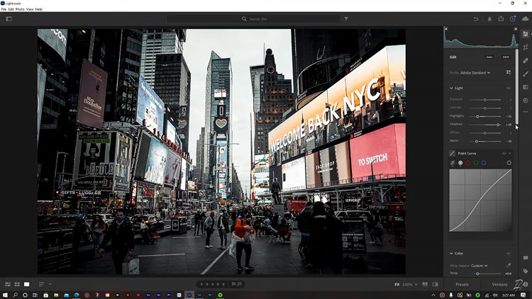532x299 pixels.
Task: Click the flag as rejected icon
Action: [x=240, y=284]
